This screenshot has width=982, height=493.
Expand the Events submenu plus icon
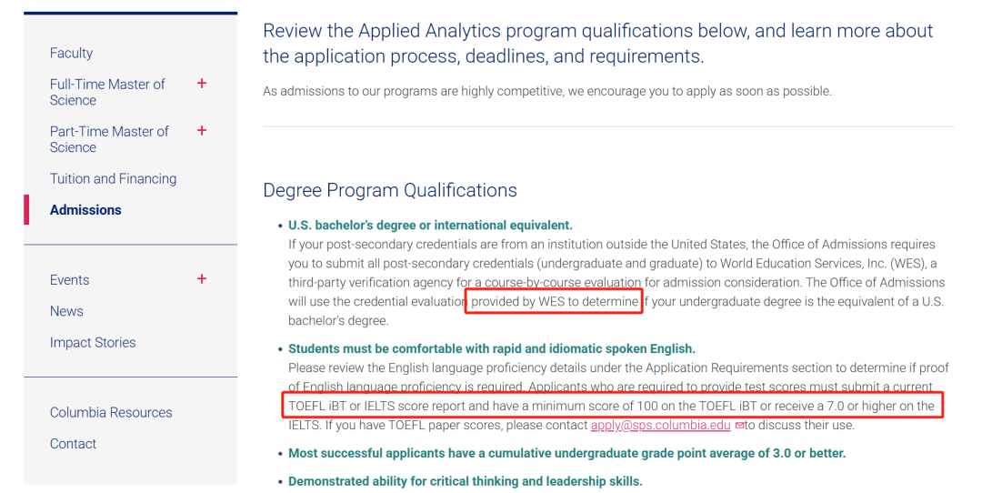[x=202, y=278]
